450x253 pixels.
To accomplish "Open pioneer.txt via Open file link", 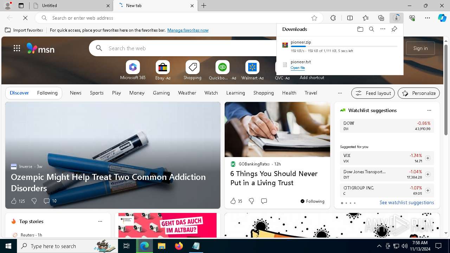I will [298, 68].
